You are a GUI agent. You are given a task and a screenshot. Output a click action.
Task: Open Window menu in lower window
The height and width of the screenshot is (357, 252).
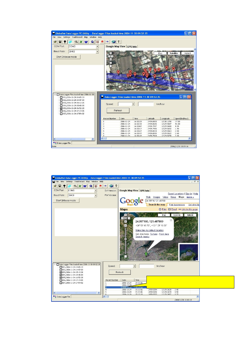click(95, 182)
